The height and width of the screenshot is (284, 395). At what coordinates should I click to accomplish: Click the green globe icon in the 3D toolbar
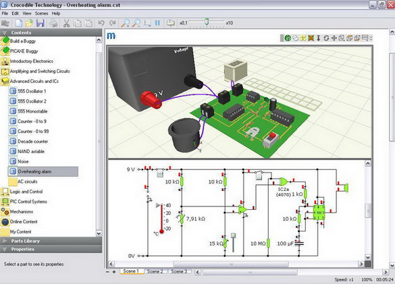coord(288,38)
